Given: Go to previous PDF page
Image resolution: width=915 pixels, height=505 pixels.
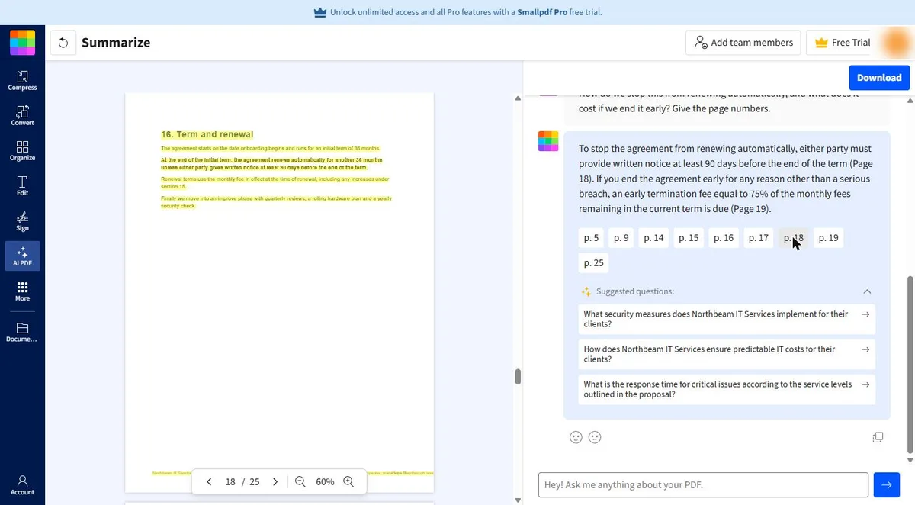Looking at the screenshot, I should coord(209,482).
